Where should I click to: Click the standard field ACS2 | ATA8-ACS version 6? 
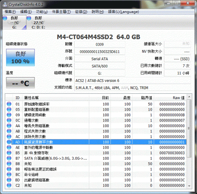(x=133, y=80)
